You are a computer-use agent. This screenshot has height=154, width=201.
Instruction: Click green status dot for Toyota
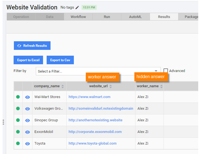click(x=18, y=143)
